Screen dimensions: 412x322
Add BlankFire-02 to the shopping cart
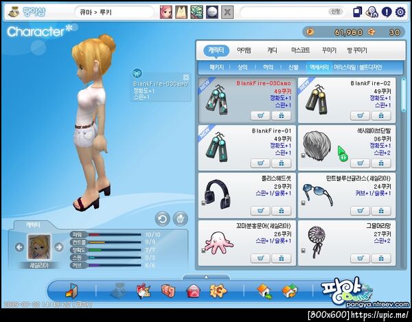point(360,115)
